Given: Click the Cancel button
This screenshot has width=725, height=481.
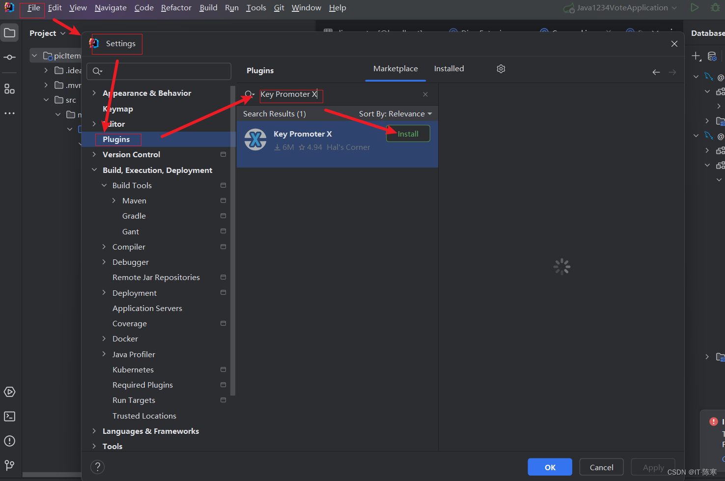Looking at the screenshot, I should tap(601, 467).
